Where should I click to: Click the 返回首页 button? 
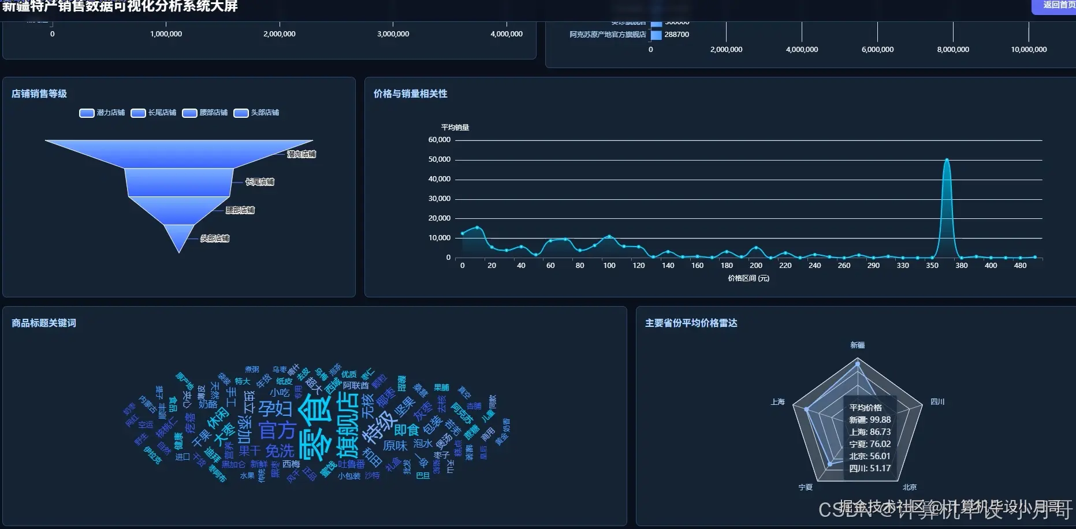click(1055, 5)
